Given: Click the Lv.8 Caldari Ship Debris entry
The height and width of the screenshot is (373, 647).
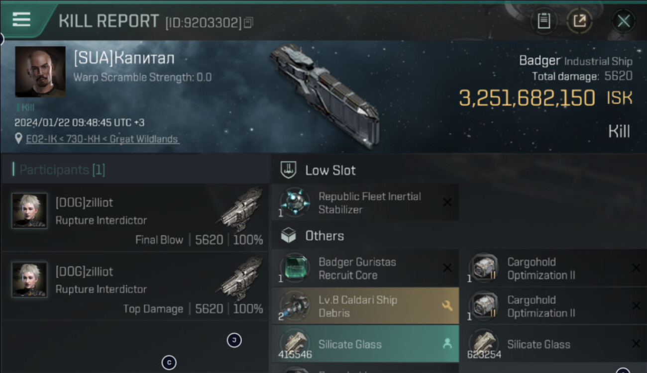Looking at the screenshot, I should [357, 306].
